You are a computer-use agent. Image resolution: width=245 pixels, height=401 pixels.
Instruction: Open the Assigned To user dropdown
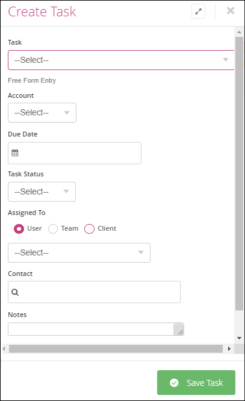[x=79, y=252]
